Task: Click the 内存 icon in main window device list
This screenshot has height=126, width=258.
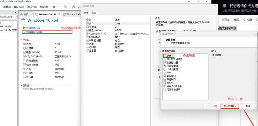Action: click(x=24, y=44)
